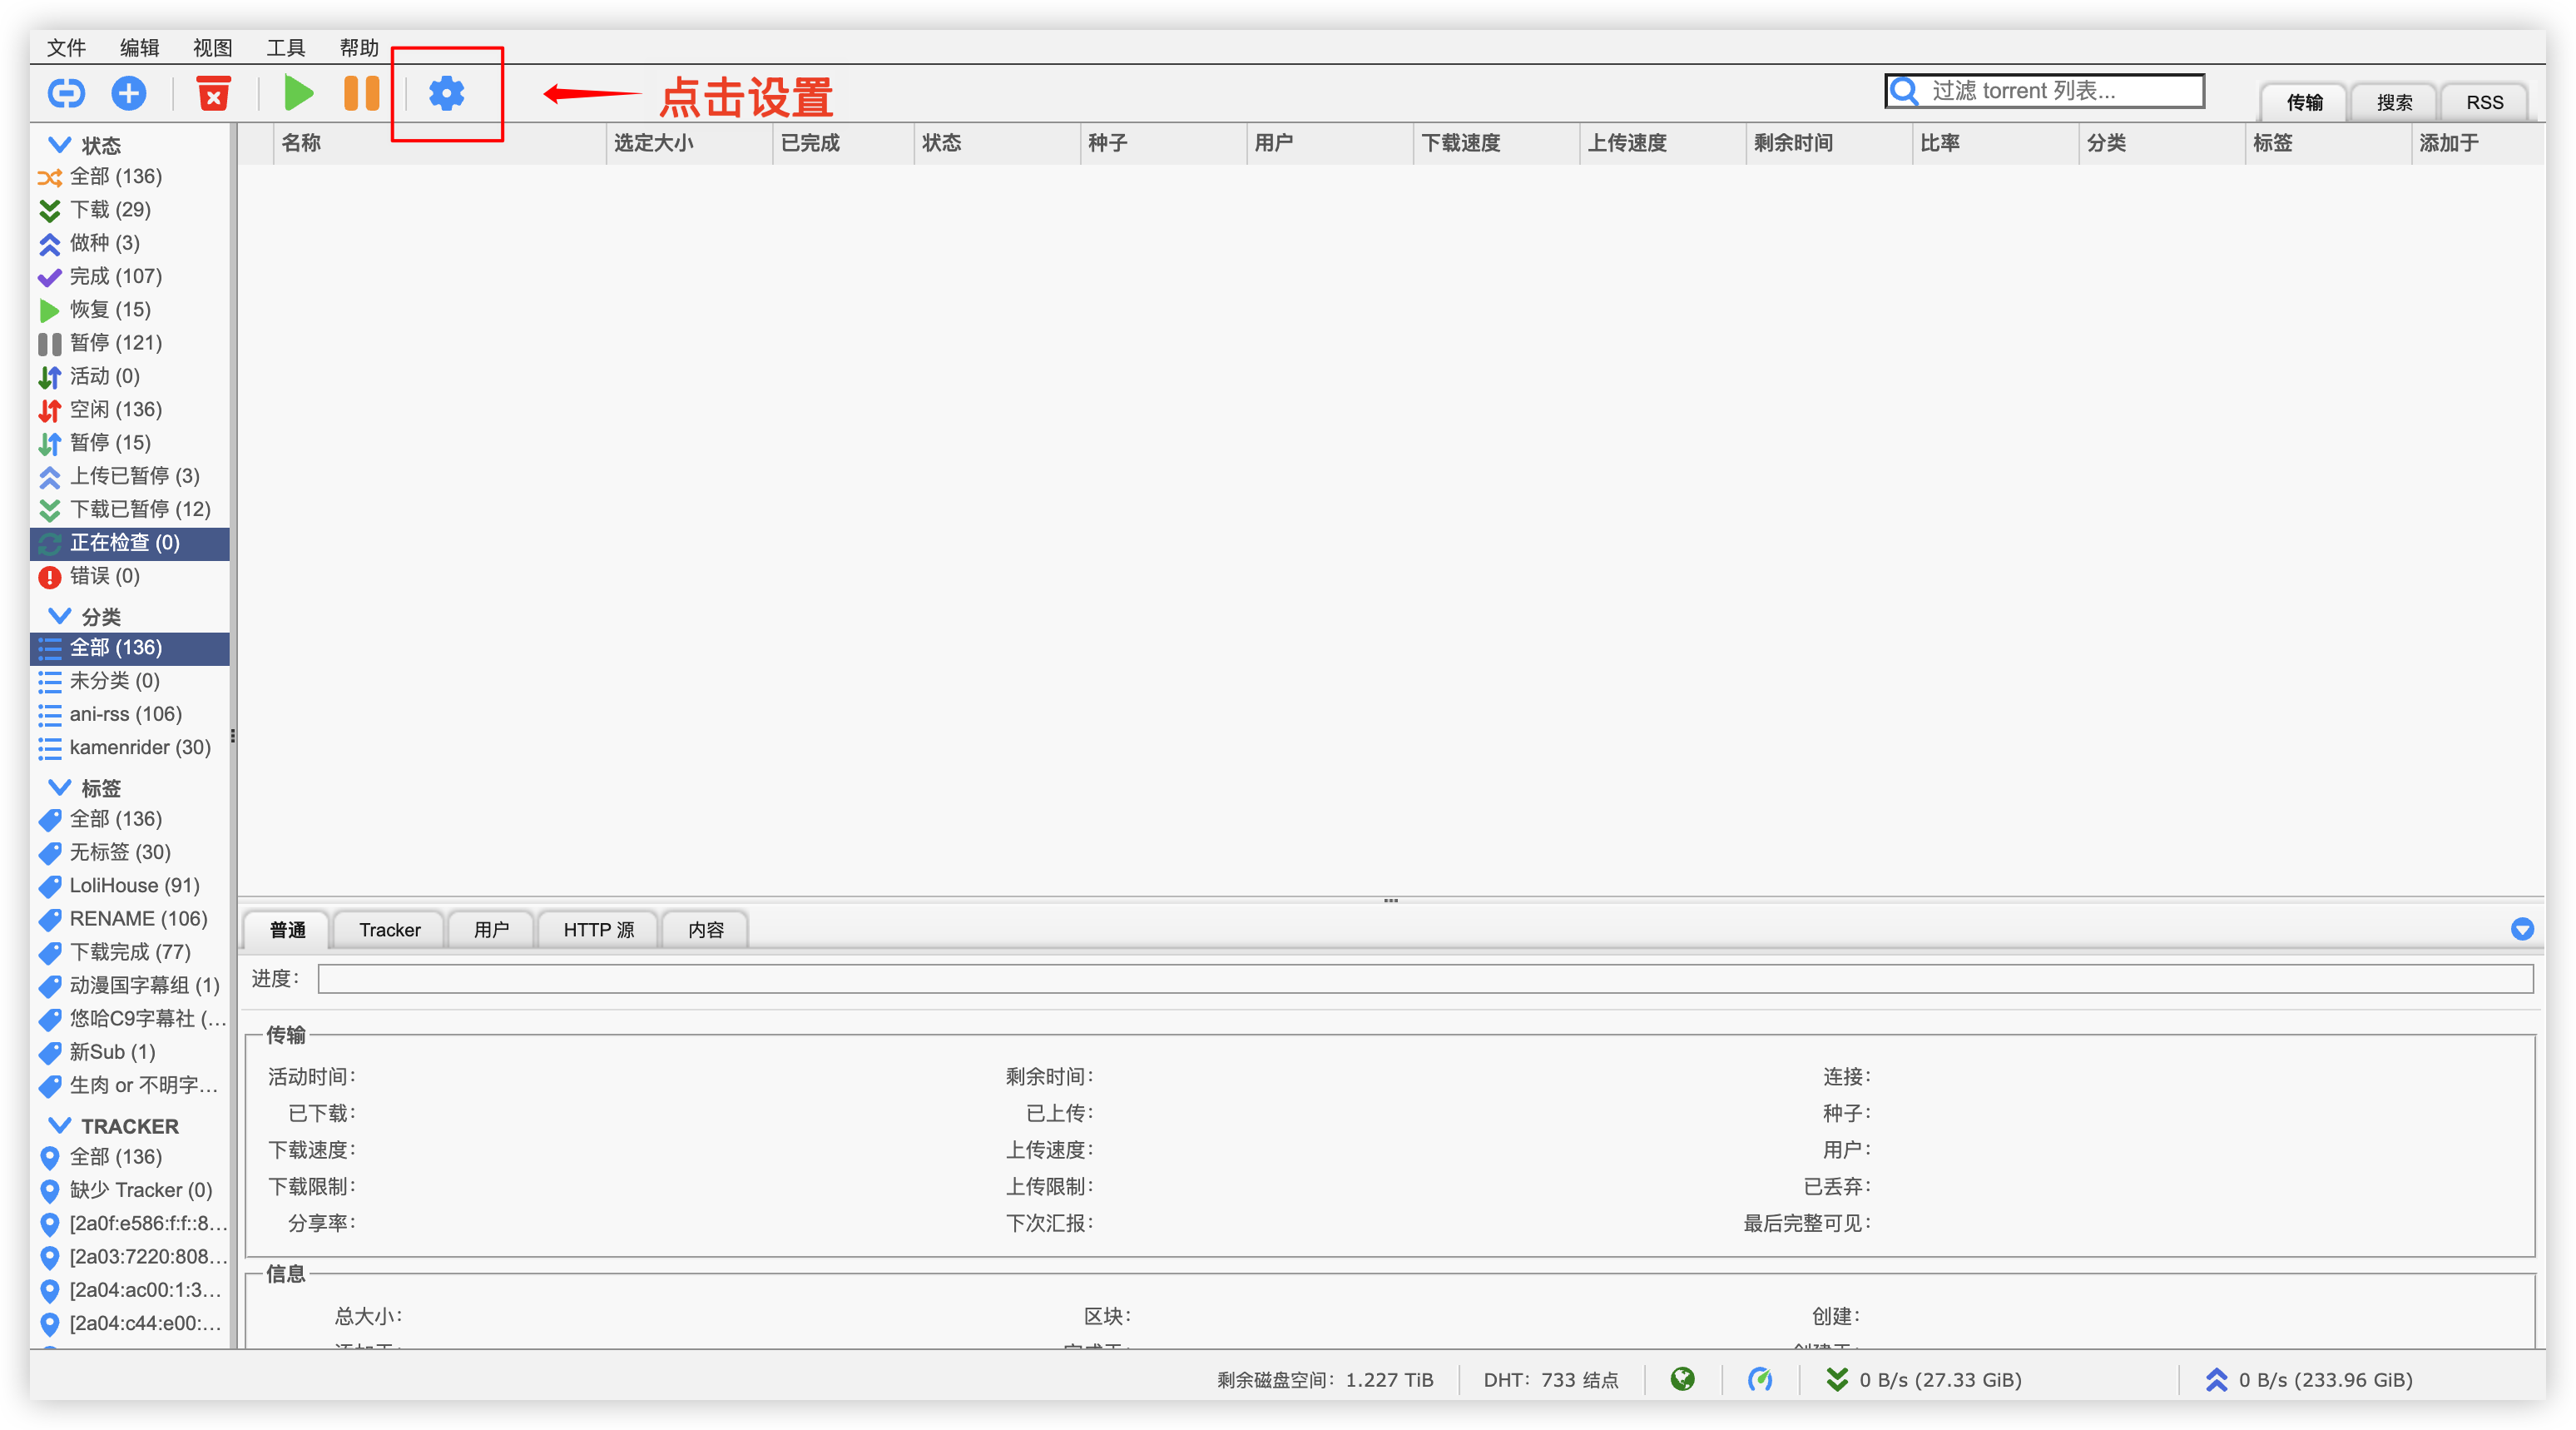The height and width of the screenshot is (1430, 2576).
Task: Select kamenrider (30) category
Action: click(131, 747)
